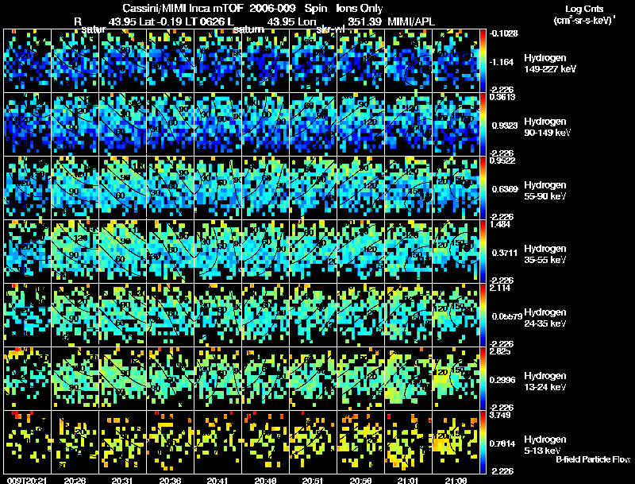Click the '(cm²-sr-s-keV)' units label
635x484 pixels.
pyautogui.click(x=584, y=21)
